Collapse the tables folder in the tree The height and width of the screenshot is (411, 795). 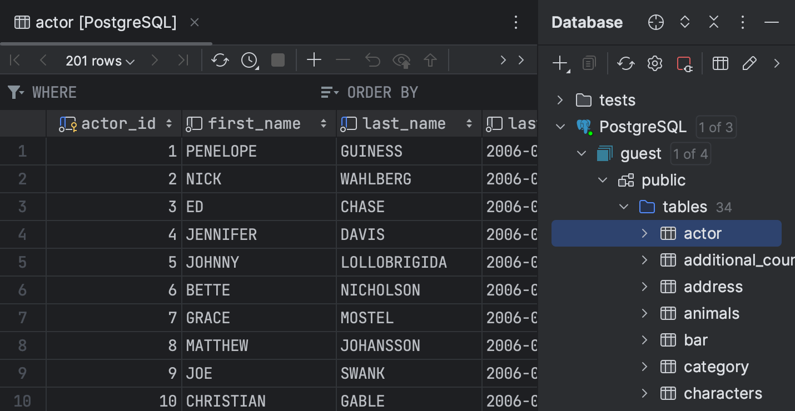point(623,206)
